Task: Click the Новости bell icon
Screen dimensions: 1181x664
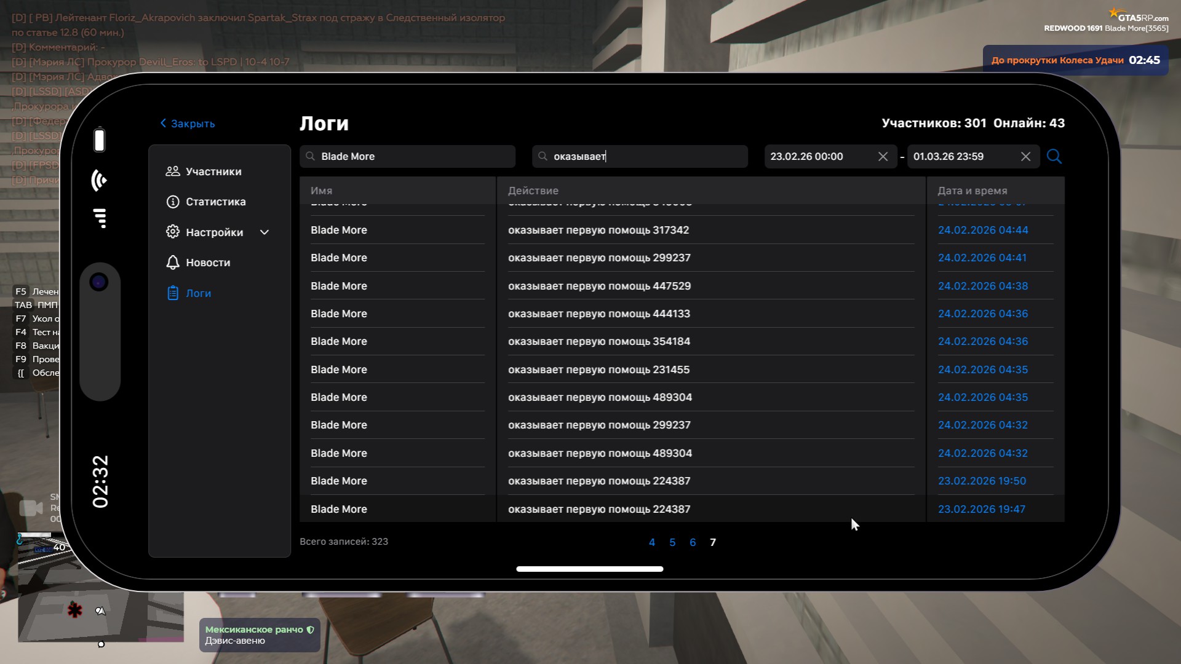Action: click(172, 263)
